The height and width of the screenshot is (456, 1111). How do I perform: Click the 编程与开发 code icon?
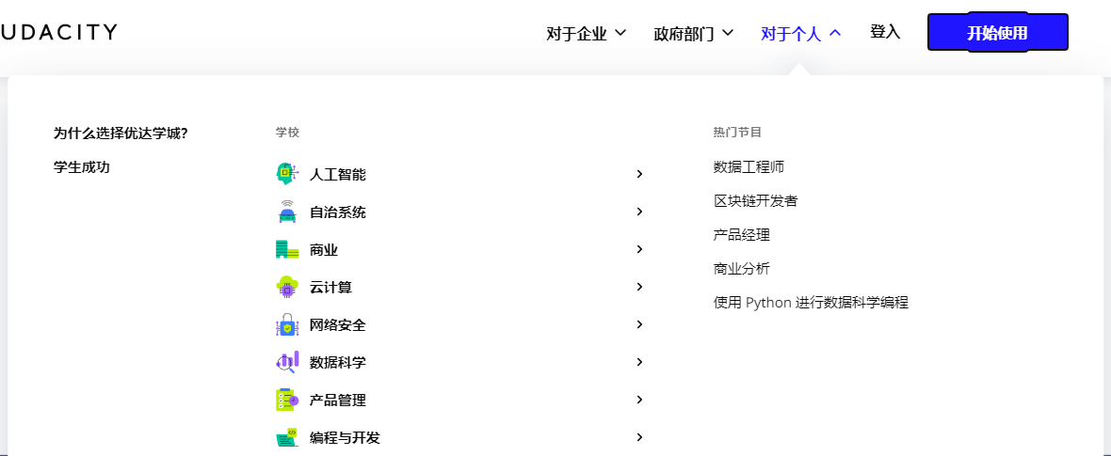[x=287, y=437]
